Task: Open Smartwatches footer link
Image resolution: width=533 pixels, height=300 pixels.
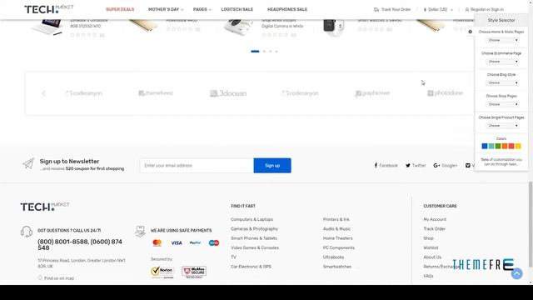Action: (336, 267)
